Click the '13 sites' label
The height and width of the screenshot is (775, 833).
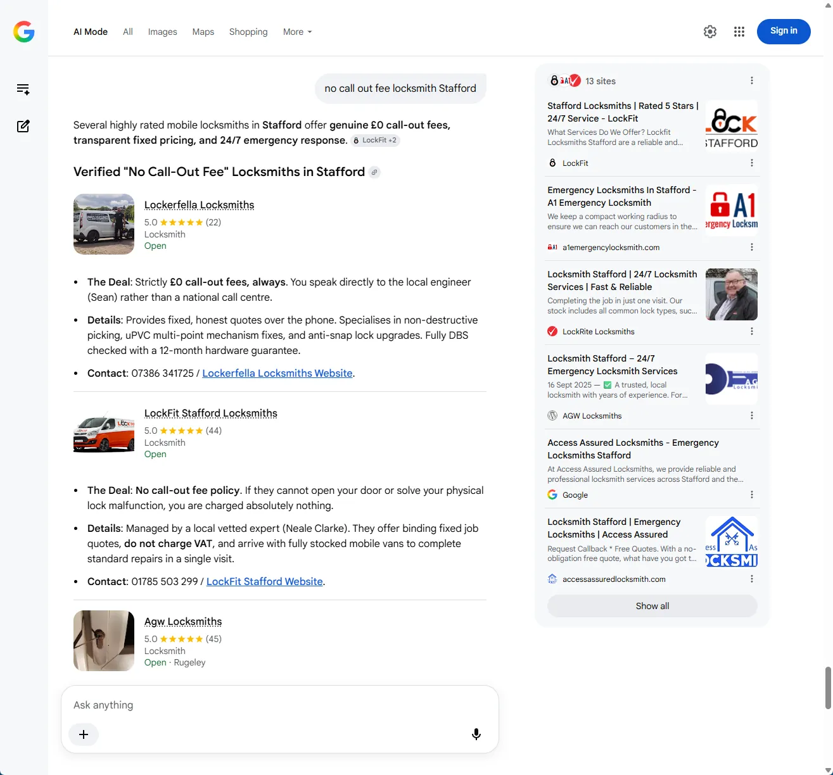601,81
